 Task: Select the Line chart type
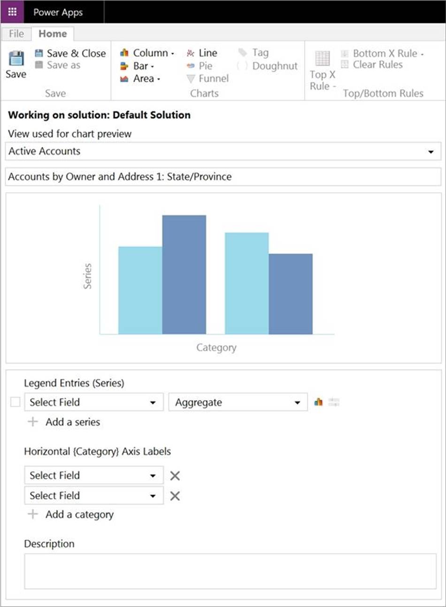click(x=202, y=53)
